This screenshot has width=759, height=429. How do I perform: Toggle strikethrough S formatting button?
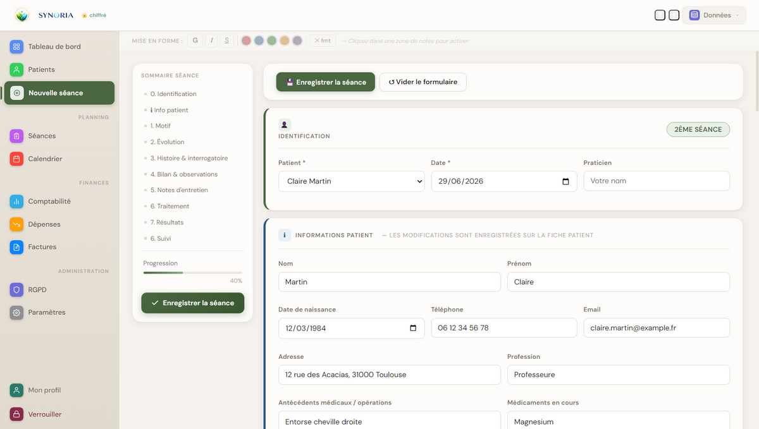pos(227,40)
